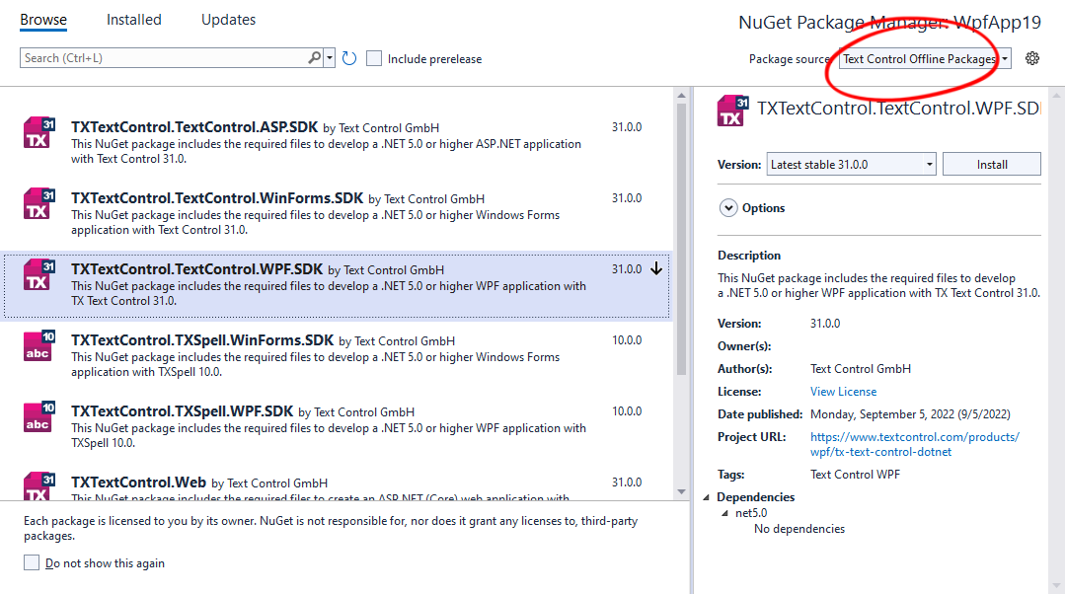Click the TextControl.WPF.SDK list package icon
The height and width of the screenshot is (594, 1065).
38,274
